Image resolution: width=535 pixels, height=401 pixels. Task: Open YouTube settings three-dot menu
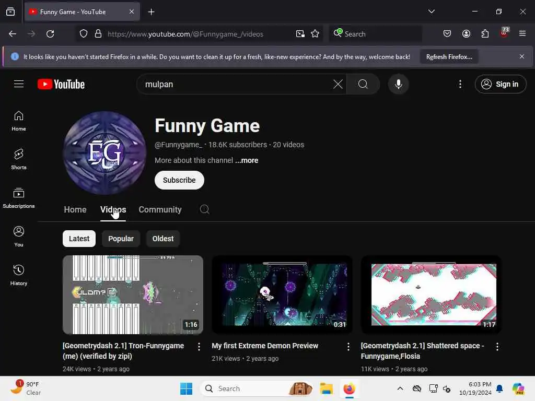coord(460,84)
